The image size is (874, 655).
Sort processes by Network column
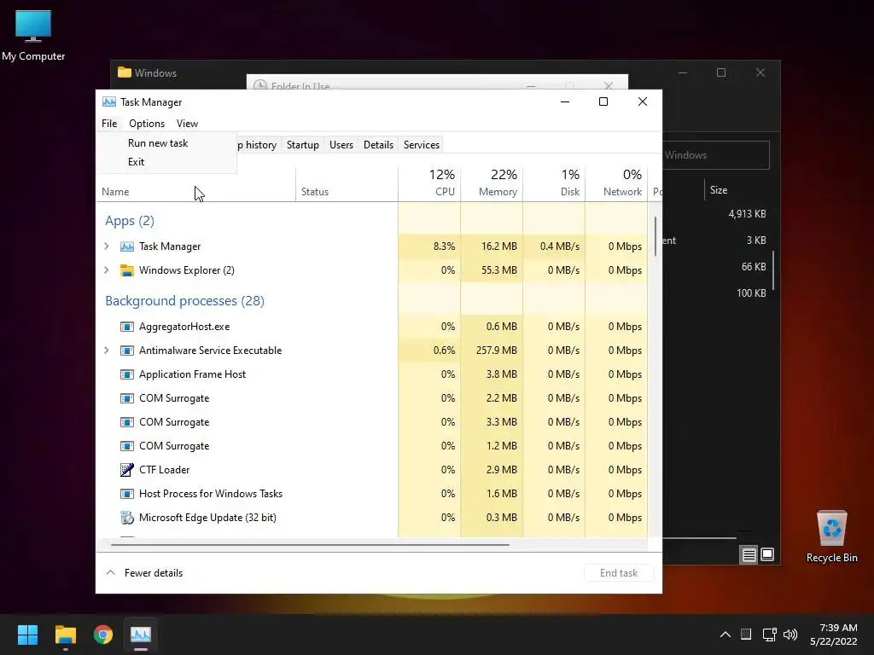(x=616, y=183)
